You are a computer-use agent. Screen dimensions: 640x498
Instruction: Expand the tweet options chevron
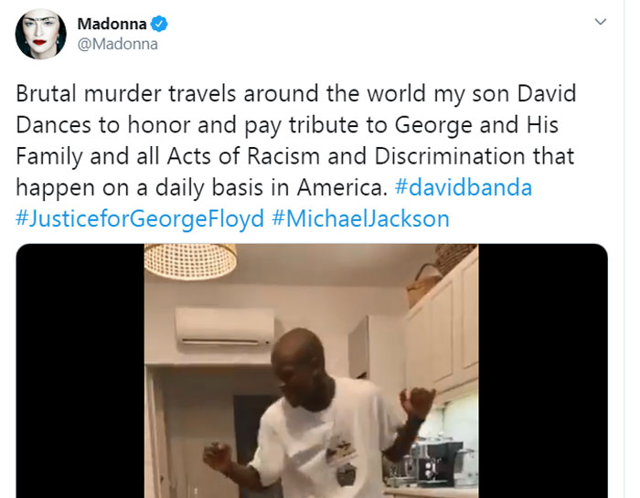coord(601,22)
